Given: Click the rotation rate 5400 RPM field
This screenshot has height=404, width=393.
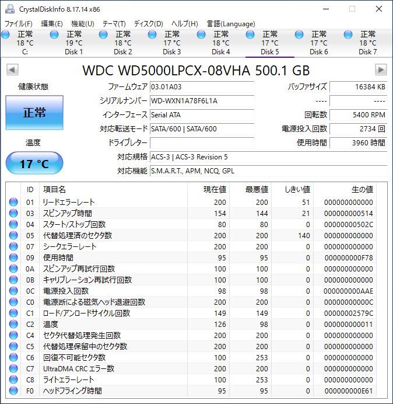Looking at the screenshot, I should (x=358, y=114).
